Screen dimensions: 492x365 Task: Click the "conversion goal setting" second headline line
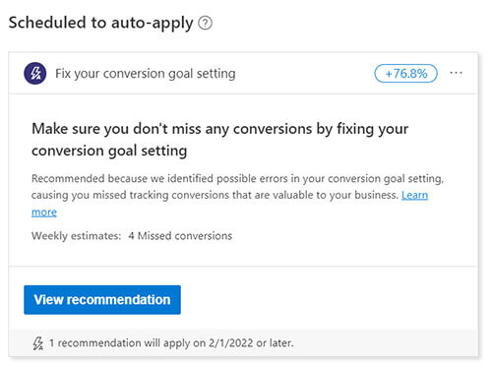tap(109, 151)
